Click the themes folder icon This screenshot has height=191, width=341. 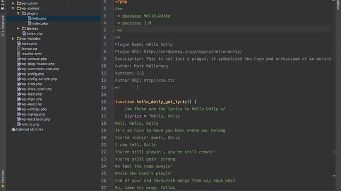pyautogui.click(x=24, y=28)
